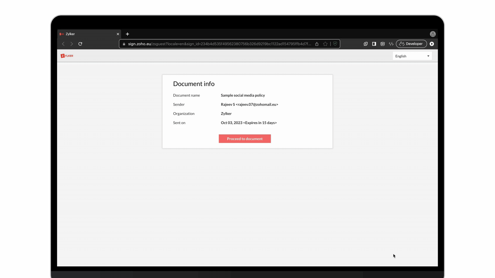Bookmark page with the star icon
This screenshot has height=278, width=495.
(325, 44)
